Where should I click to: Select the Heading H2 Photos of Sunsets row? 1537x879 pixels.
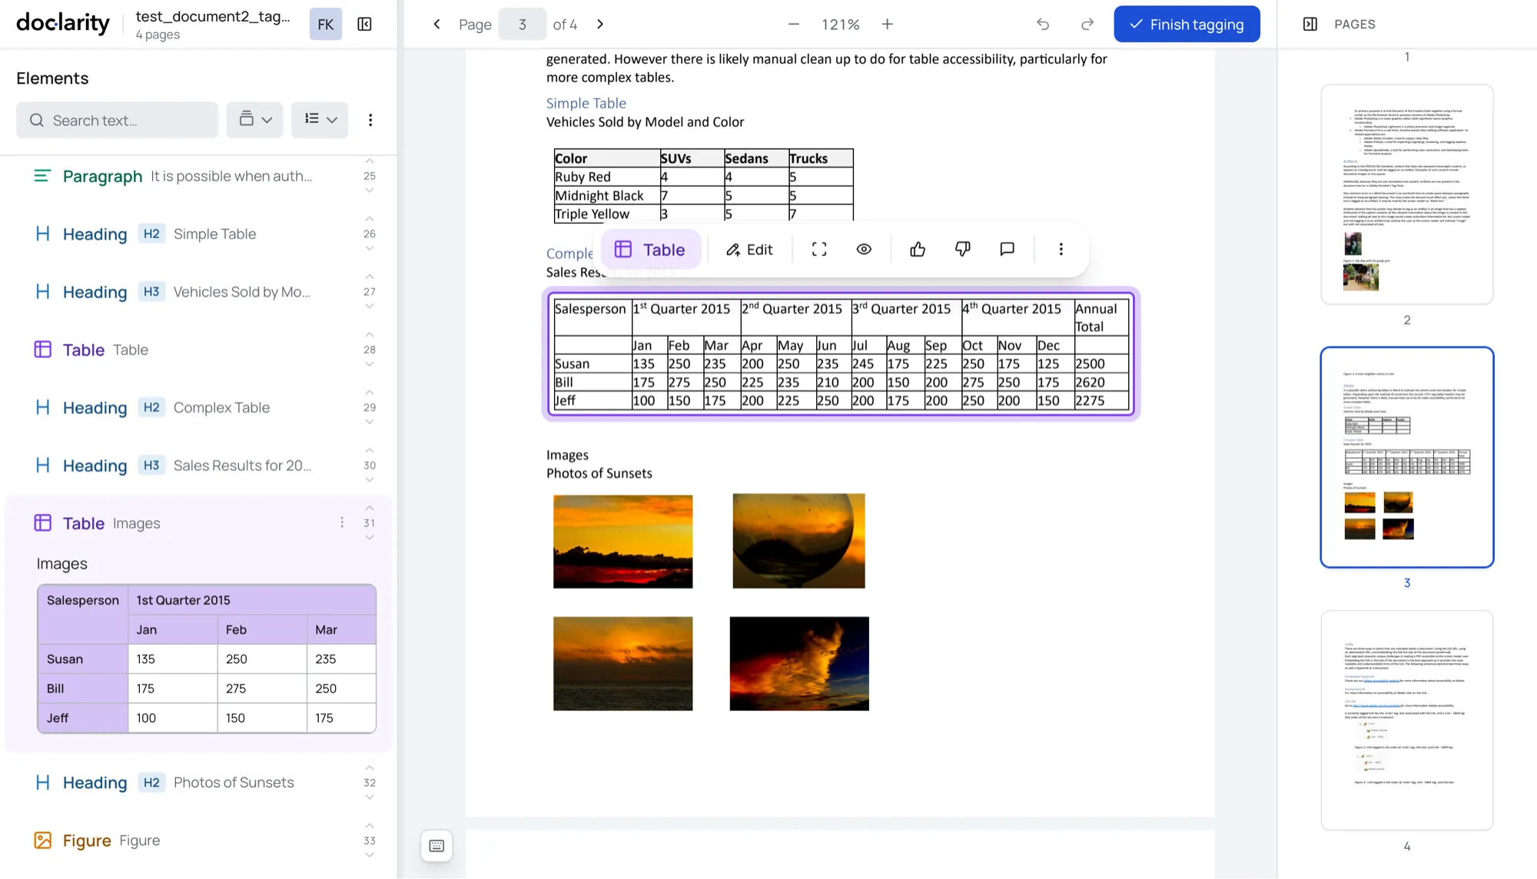198,782
